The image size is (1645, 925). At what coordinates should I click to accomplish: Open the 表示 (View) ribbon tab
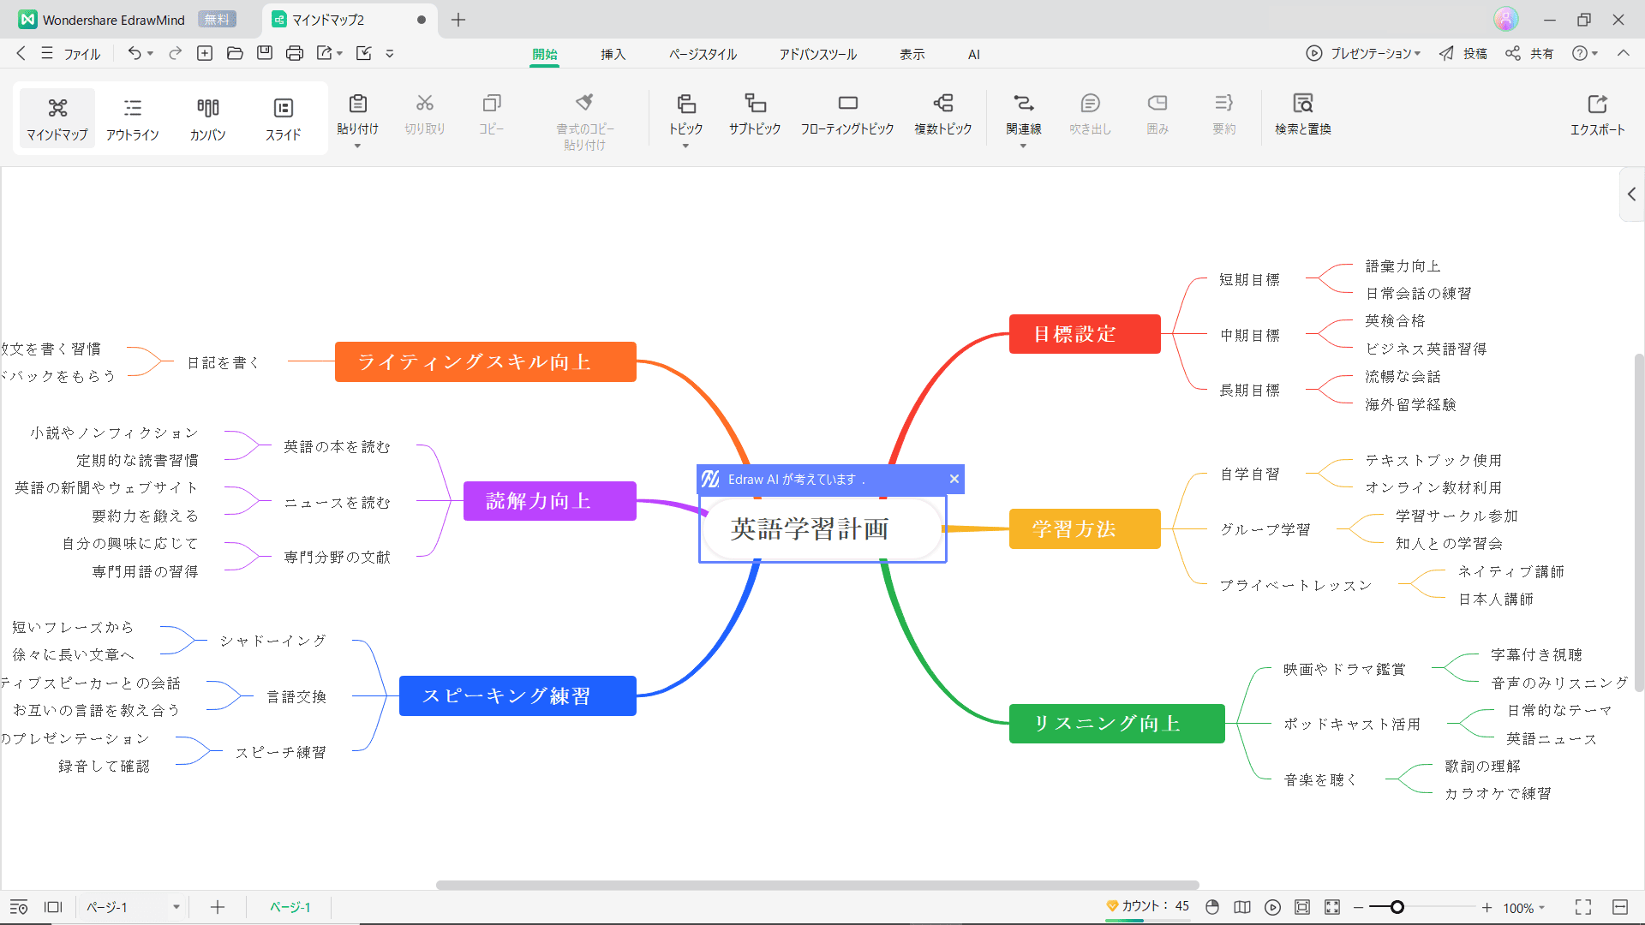(x=912, y=54)
